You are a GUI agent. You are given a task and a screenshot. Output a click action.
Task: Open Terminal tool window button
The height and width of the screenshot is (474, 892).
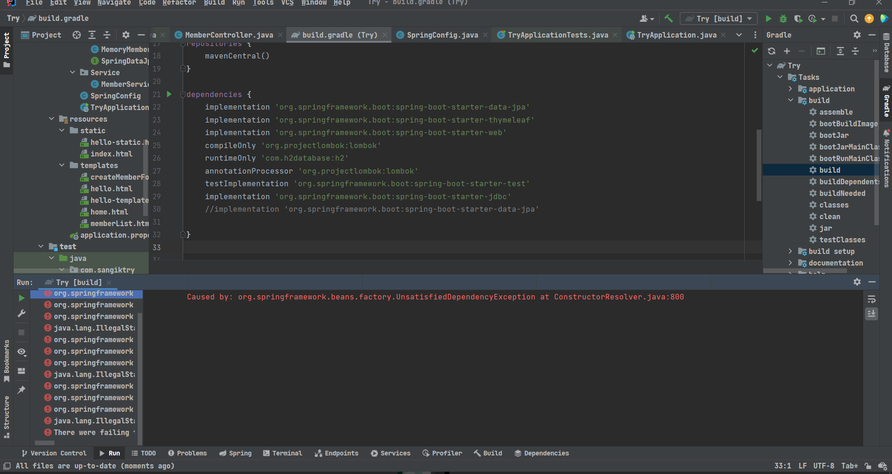pos(283,453)
